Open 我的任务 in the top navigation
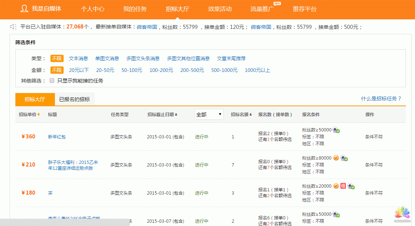This screenshot has height=226, width=415. coord(135,9)
